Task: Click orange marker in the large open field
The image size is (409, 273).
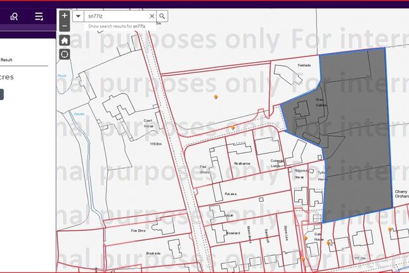Action: pos(217,97)
